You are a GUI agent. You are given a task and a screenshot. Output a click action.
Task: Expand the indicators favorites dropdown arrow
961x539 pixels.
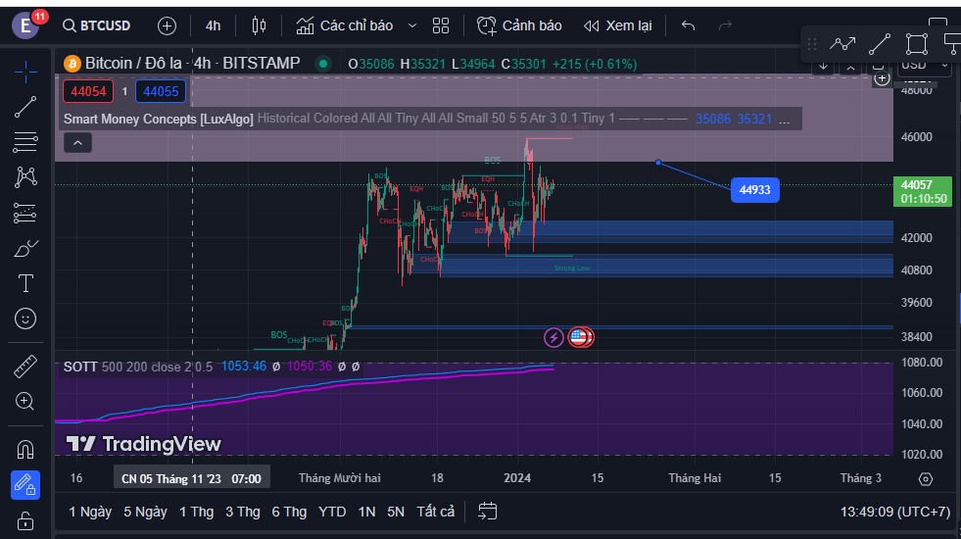click(x=412, y=25)
